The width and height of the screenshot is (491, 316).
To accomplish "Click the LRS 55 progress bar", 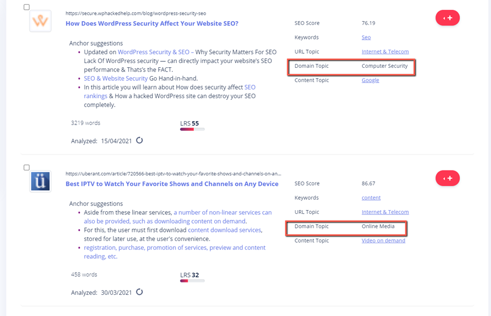I will pos(192,129).
